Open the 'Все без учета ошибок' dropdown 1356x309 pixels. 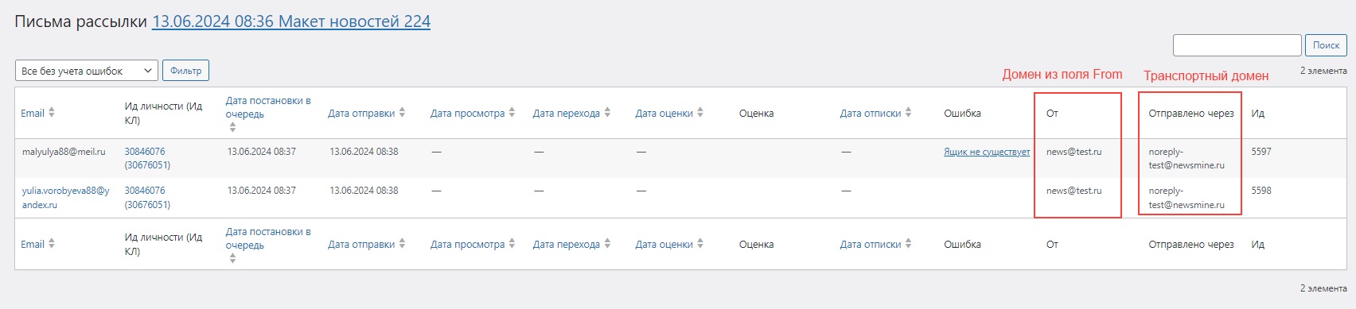(87, 71)
